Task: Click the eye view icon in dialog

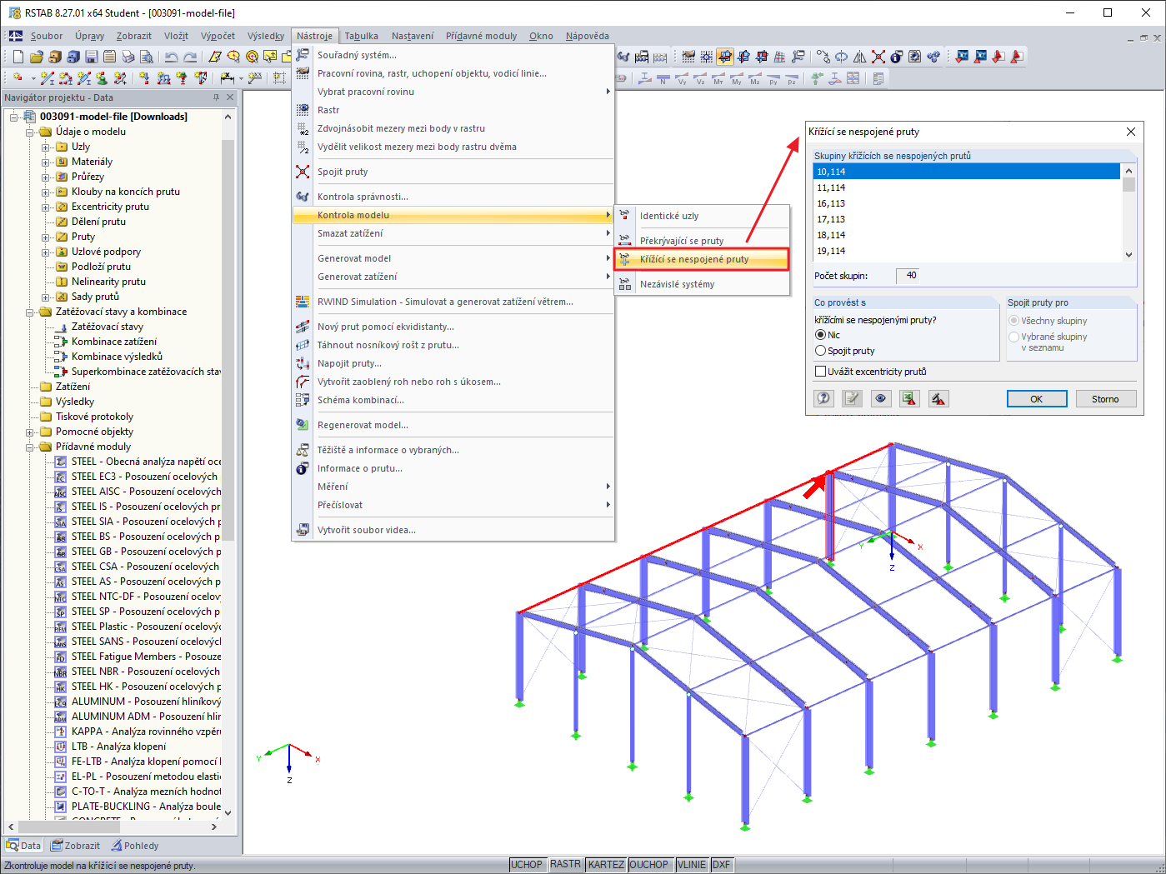Action: (881, 398)
